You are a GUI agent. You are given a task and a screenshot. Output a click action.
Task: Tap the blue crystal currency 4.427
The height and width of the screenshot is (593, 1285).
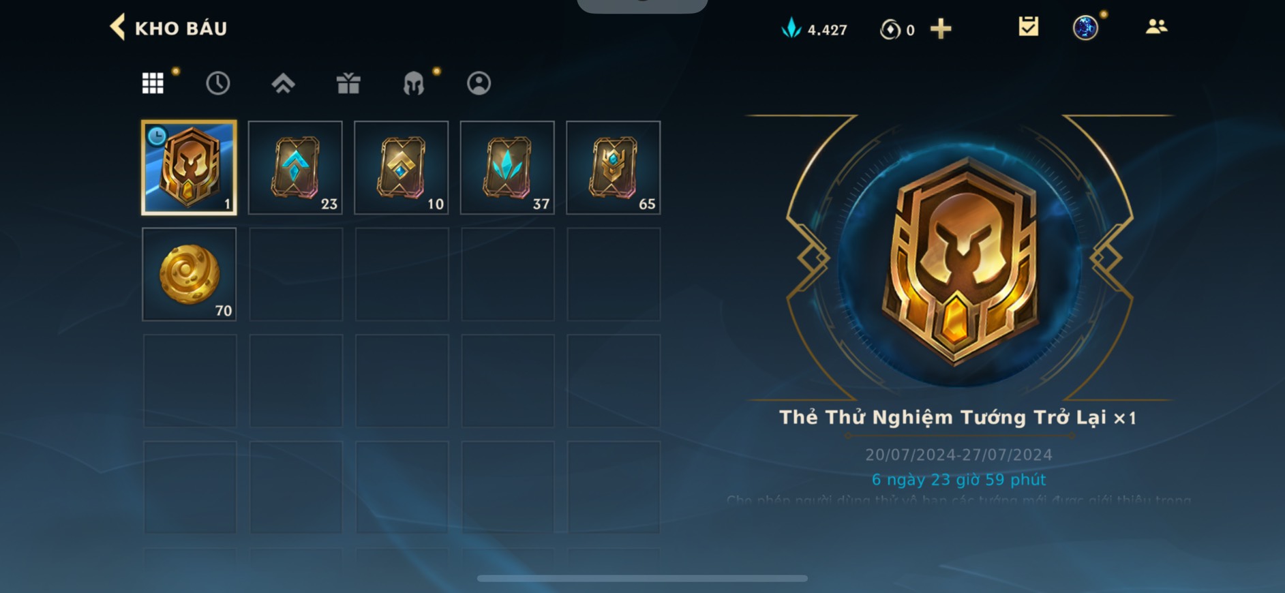click(815, 29)
